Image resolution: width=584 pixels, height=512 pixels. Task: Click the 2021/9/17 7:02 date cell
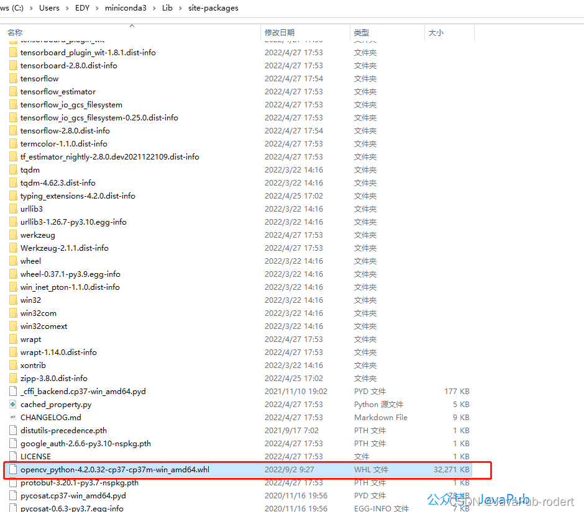(x=291, y=430)
